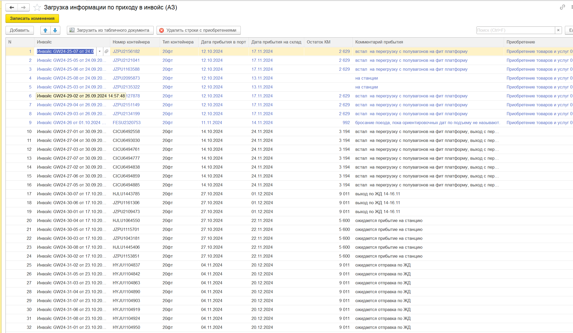
Task: Select container cell FESU2320753
Action: click(x=127, y=123)
